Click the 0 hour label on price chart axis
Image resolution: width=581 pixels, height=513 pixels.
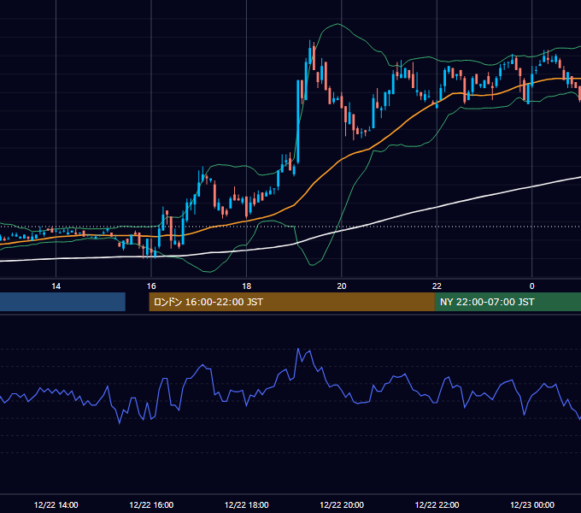531,286
